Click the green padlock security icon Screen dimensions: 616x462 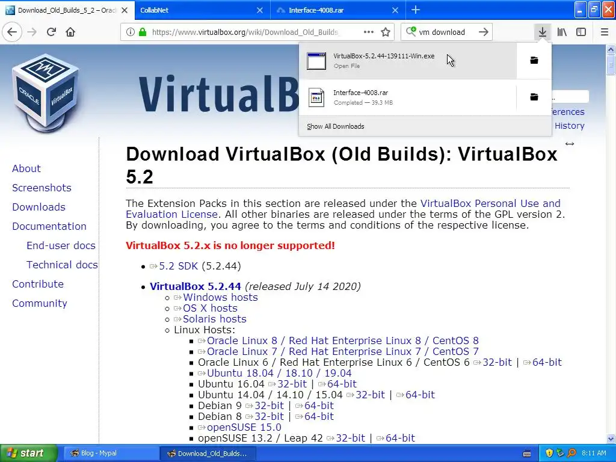click(143, 32)
